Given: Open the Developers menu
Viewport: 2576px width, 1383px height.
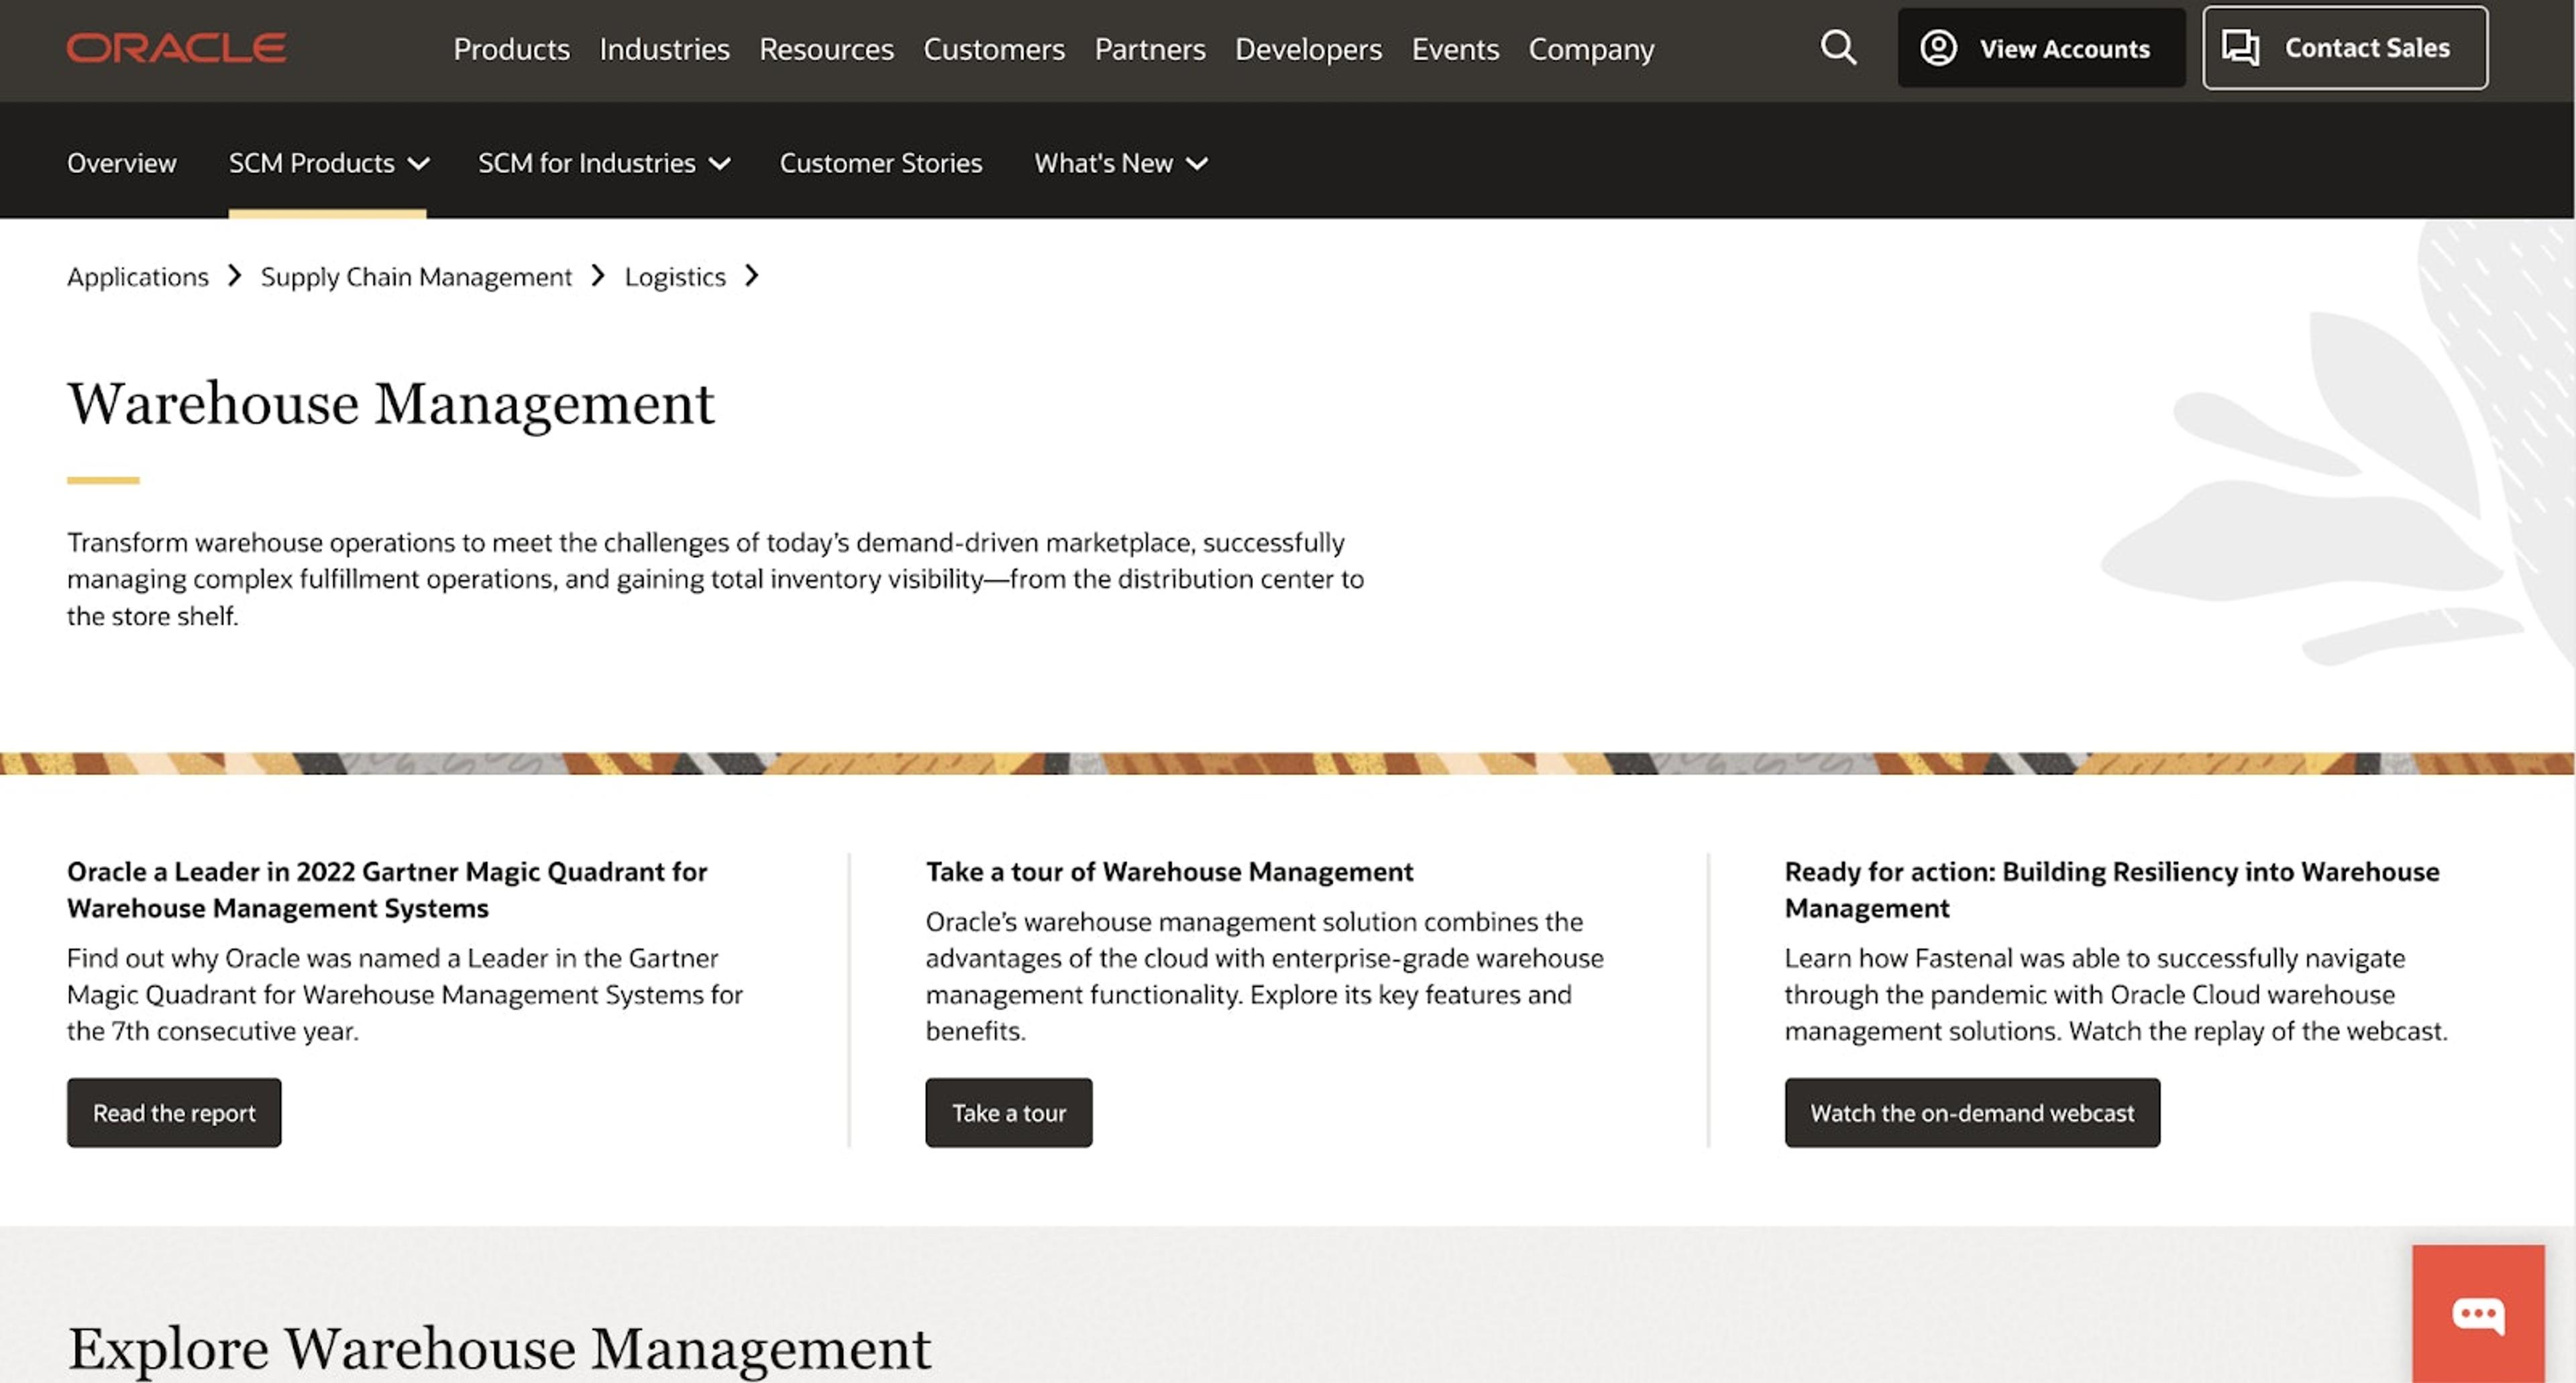Looking at the screenshot, I should coord(1308,49).
